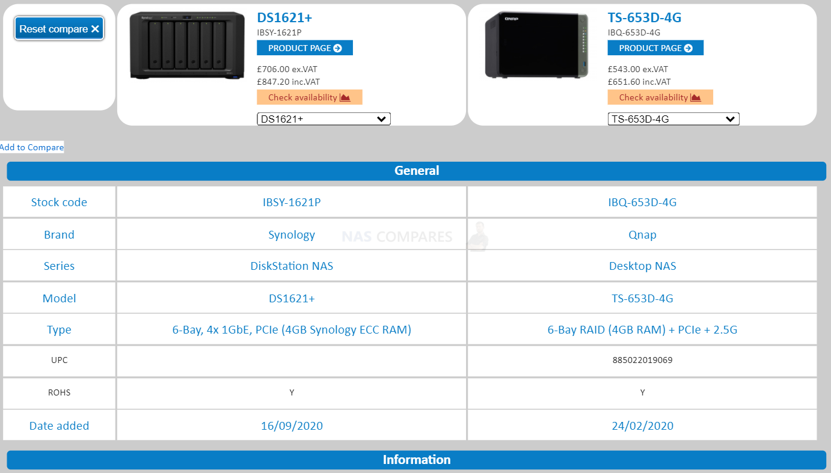Click the 6-Bay RAID (4GB RAM) type cell

pos(642,329)
